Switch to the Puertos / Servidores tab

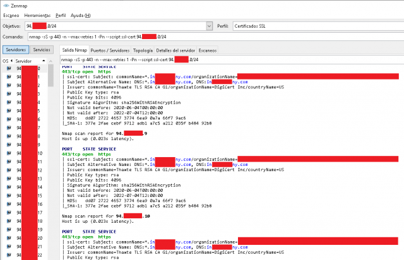click(110, 50)
